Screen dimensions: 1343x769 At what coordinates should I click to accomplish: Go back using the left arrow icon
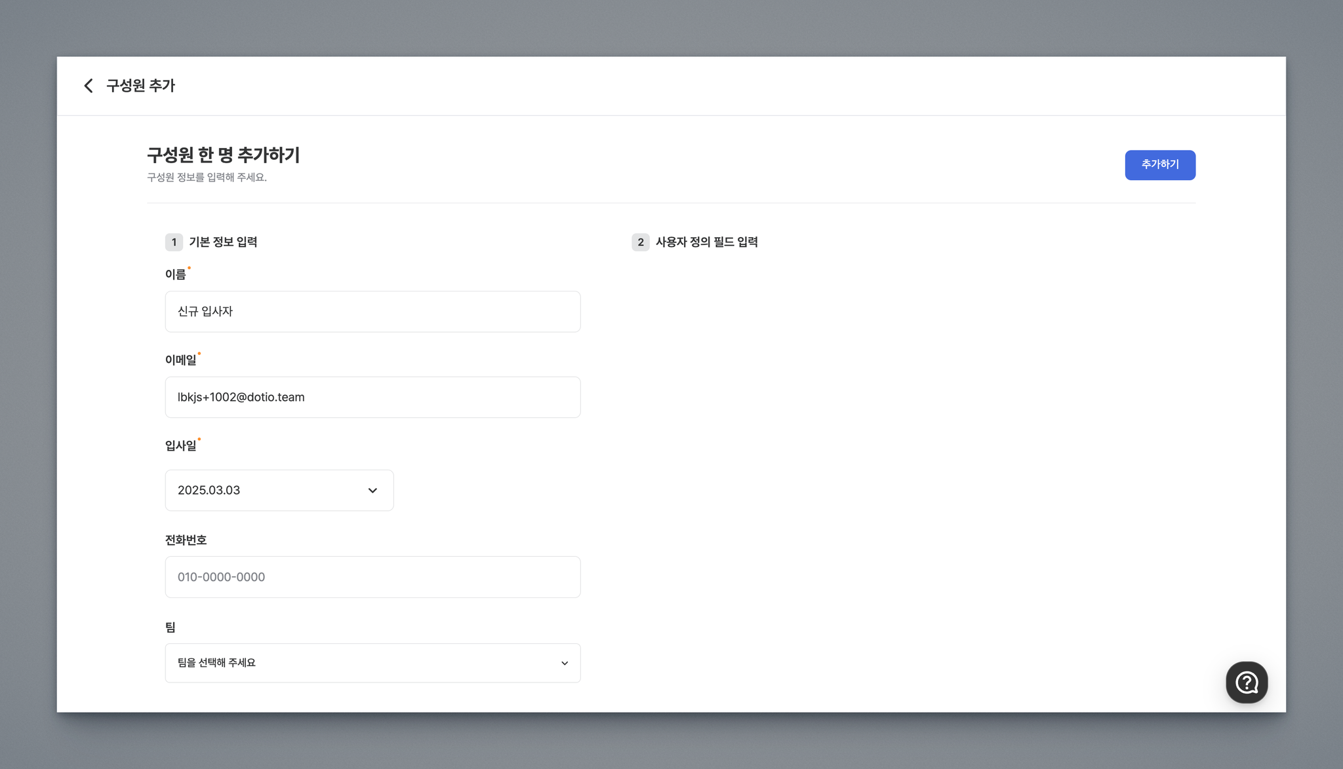[89, 86]
